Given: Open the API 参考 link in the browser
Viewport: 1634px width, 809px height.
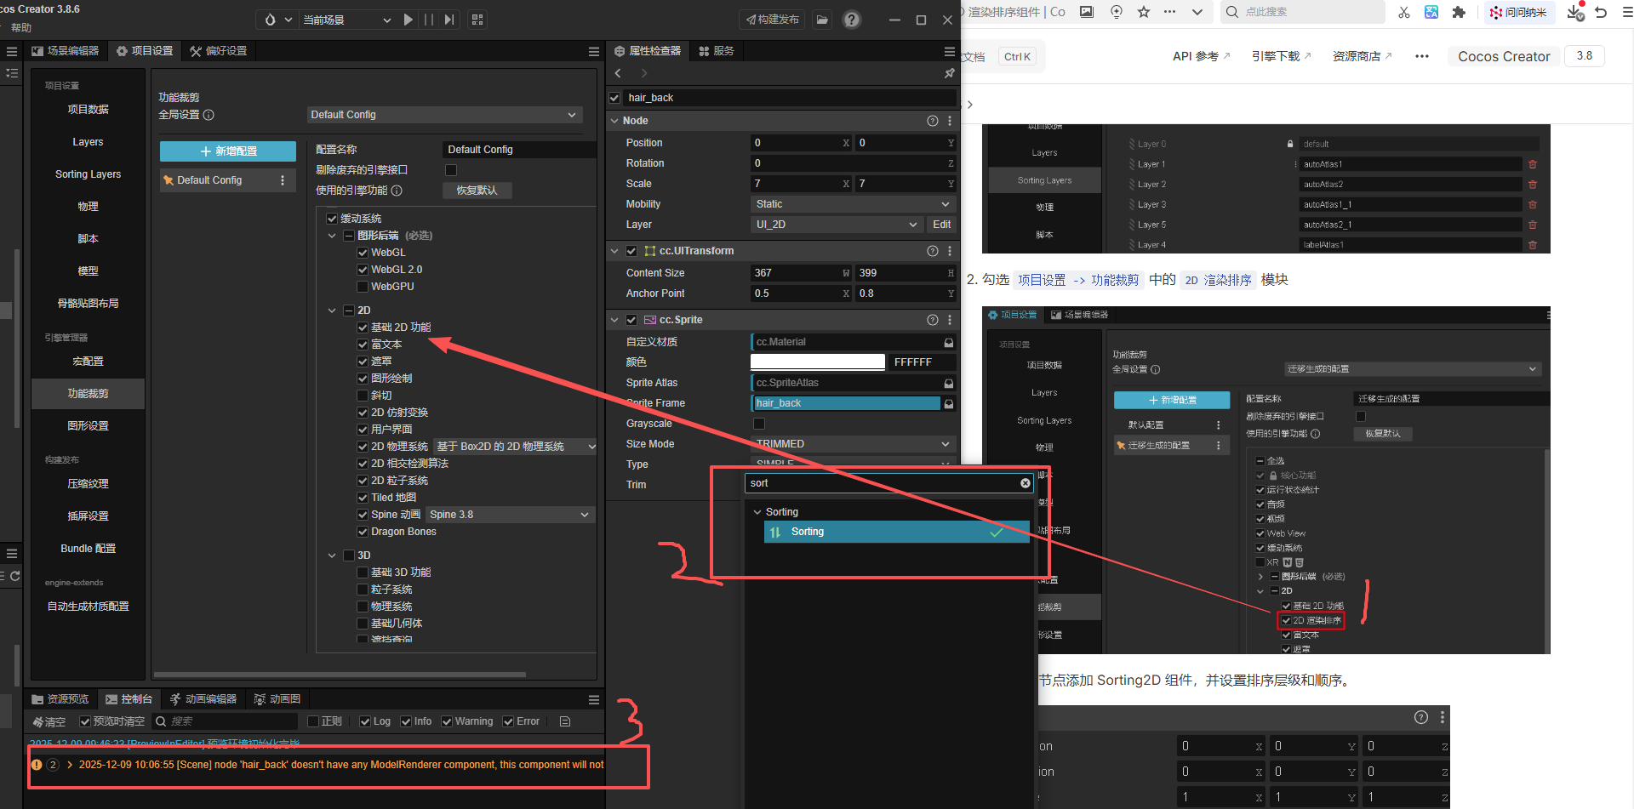Looking at the screenshot, I should coord(1201,56).
